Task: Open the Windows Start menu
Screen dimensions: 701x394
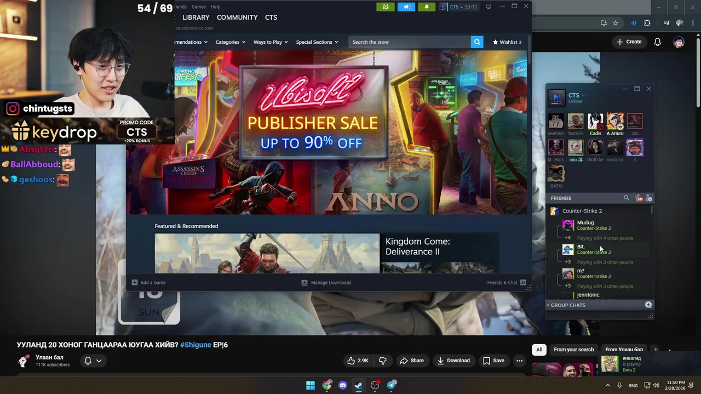Action: [x=311, y=385]
